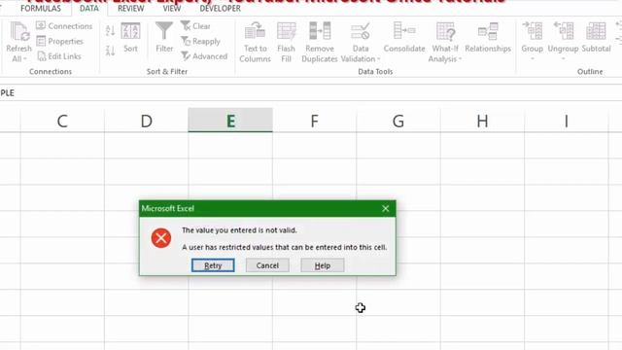
Task: Toggle the Filter funnel
Action: (x=164, y=38)
